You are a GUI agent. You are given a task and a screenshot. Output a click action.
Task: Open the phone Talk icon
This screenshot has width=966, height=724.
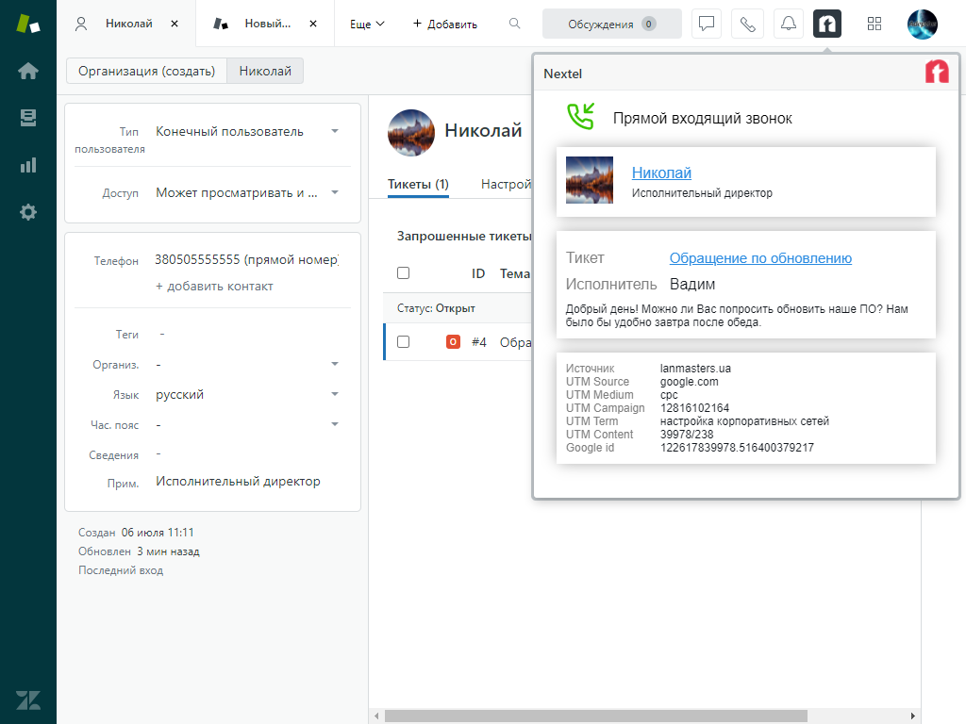click(747, 24)
